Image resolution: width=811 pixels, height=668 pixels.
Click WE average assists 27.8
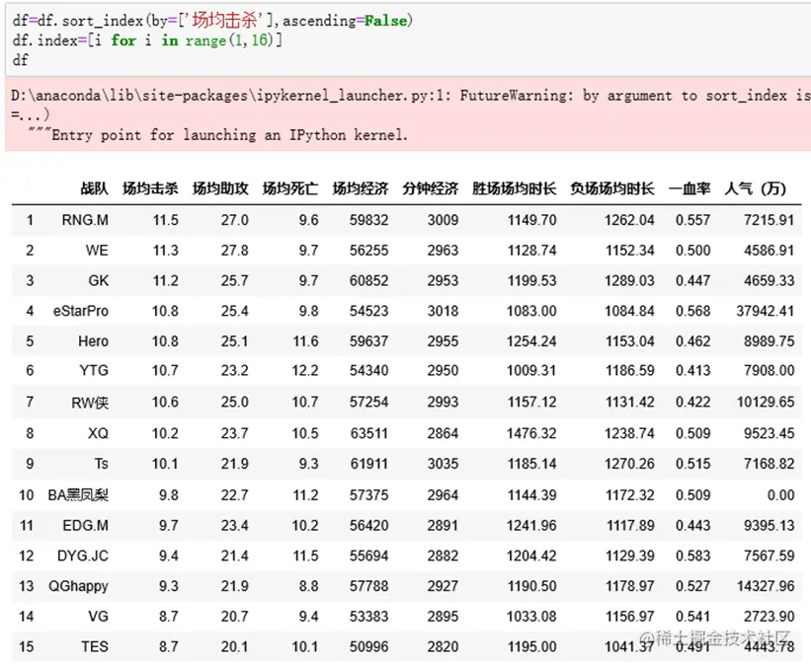click(235, 251)
